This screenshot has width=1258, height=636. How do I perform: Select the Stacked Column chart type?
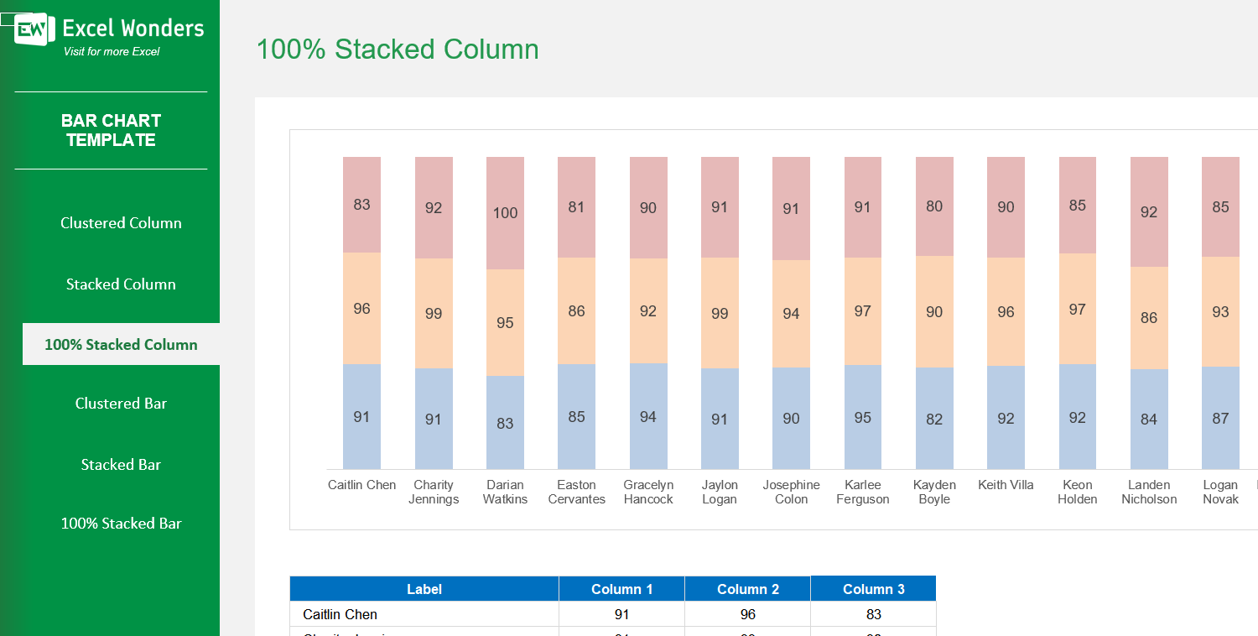121,284
